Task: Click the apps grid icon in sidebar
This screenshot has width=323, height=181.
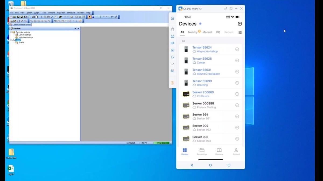Action: [173, 71]
